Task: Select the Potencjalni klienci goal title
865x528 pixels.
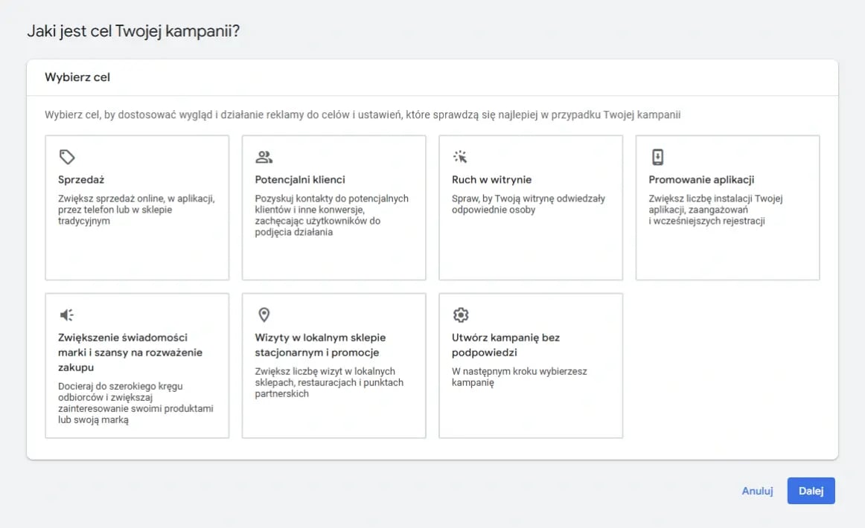Action: tap(299, 180)
